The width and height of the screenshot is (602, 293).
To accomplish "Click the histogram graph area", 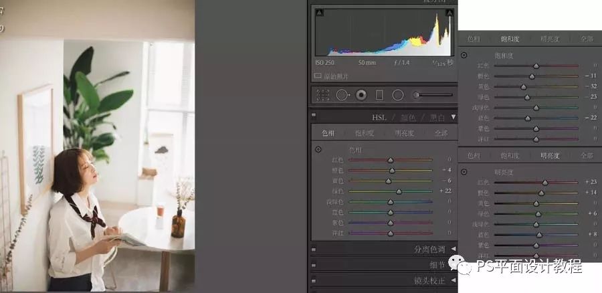I will pyautogui.click(x=385, y=32).
